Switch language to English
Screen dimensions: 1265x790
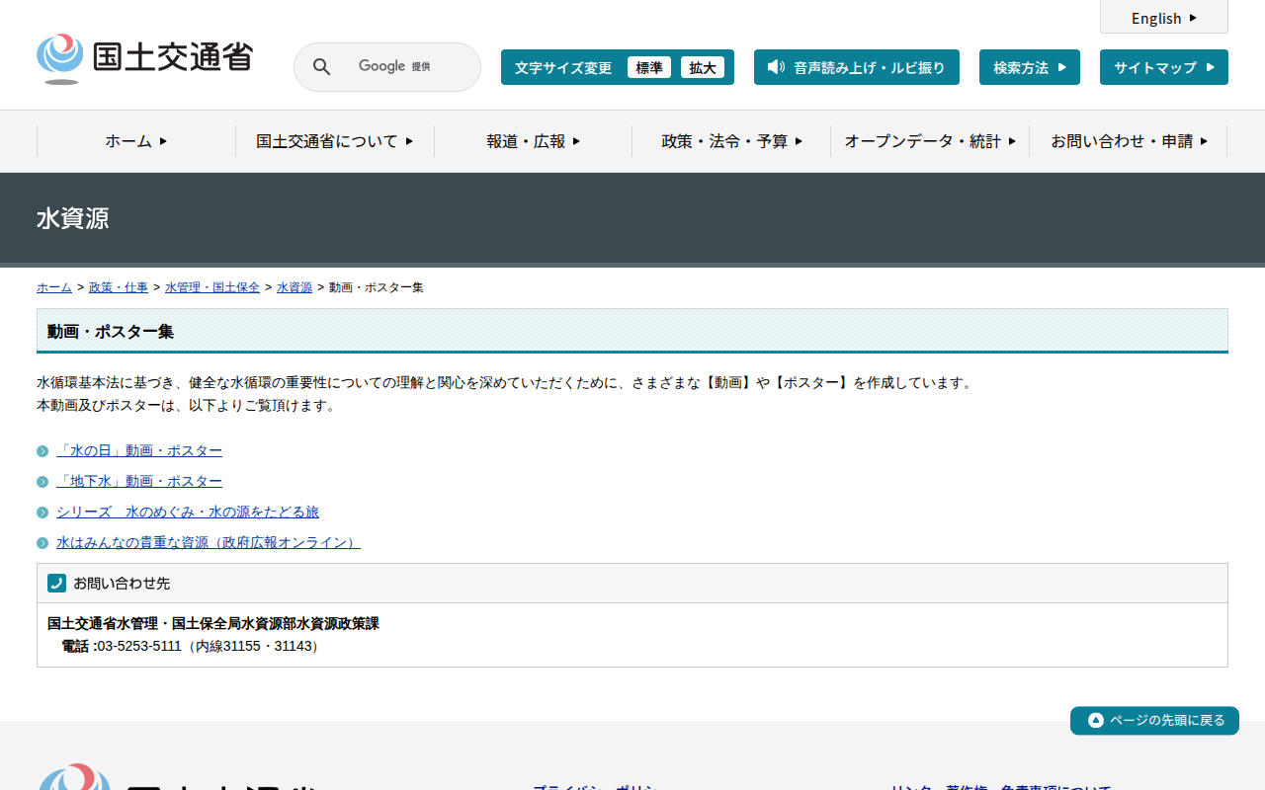pos(1163,18)
